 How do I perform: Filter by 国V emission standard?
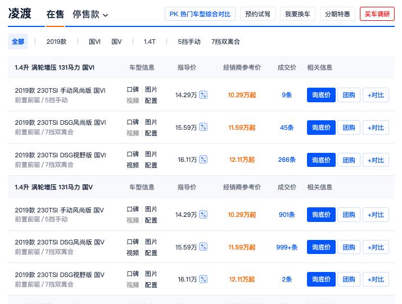click(x=116, y=42)
